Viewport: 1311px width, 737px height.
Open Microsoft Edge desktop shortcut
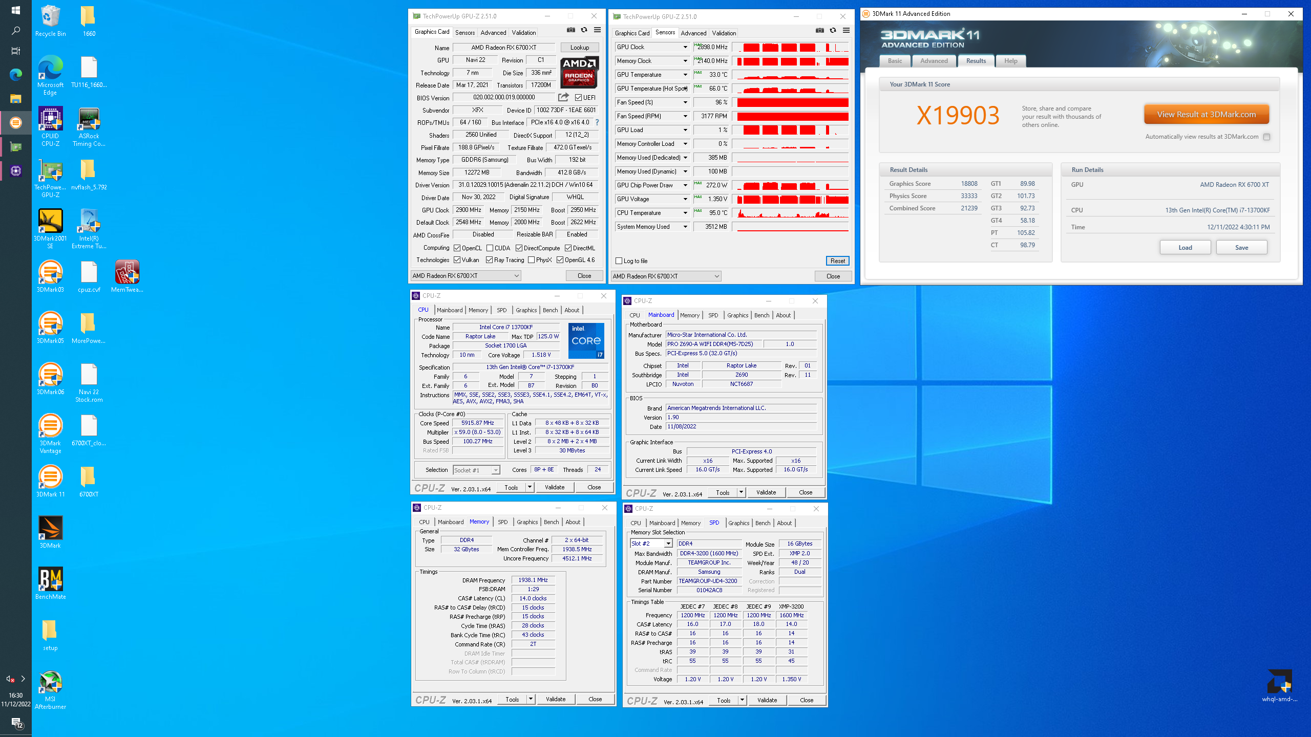coord(50,75)
